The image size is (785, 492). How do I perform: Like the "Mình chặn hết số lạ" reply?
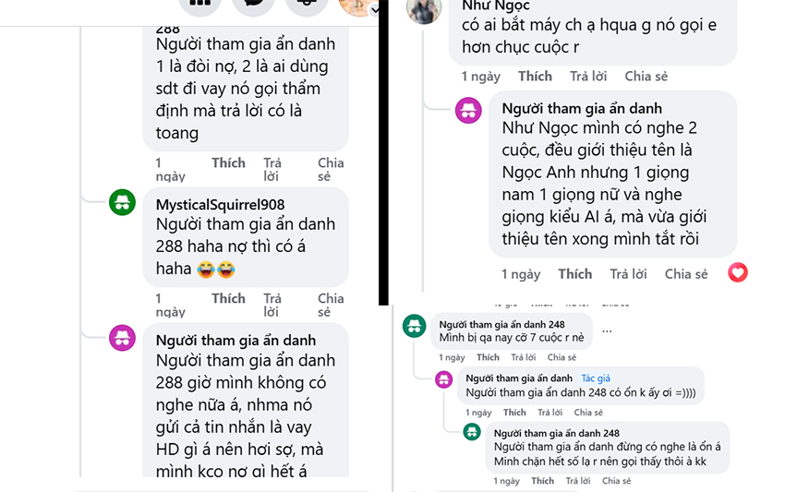pyautogui.click(x=542, y=480)
